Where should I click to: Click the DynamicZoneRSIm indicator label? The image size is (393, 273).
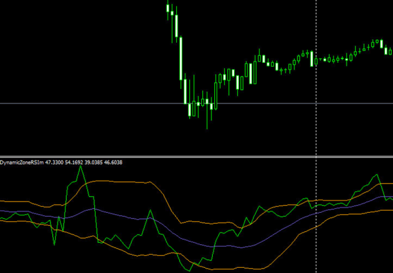click(x=22, y=162)
